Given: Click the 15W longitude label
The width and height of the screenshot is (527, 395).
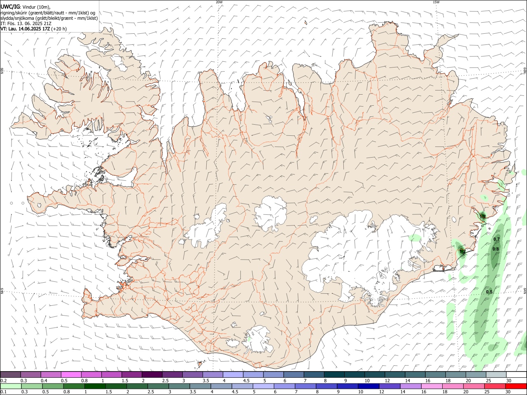Looking at the screenshot, I should click(x=436, y=2).
